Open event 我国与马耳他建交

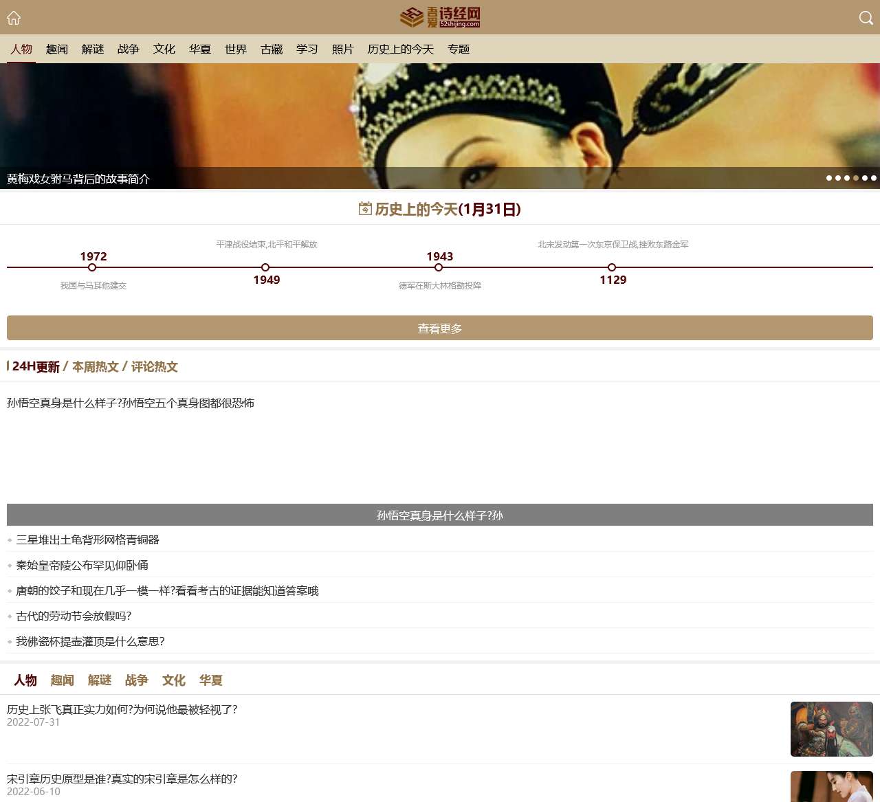93,285
